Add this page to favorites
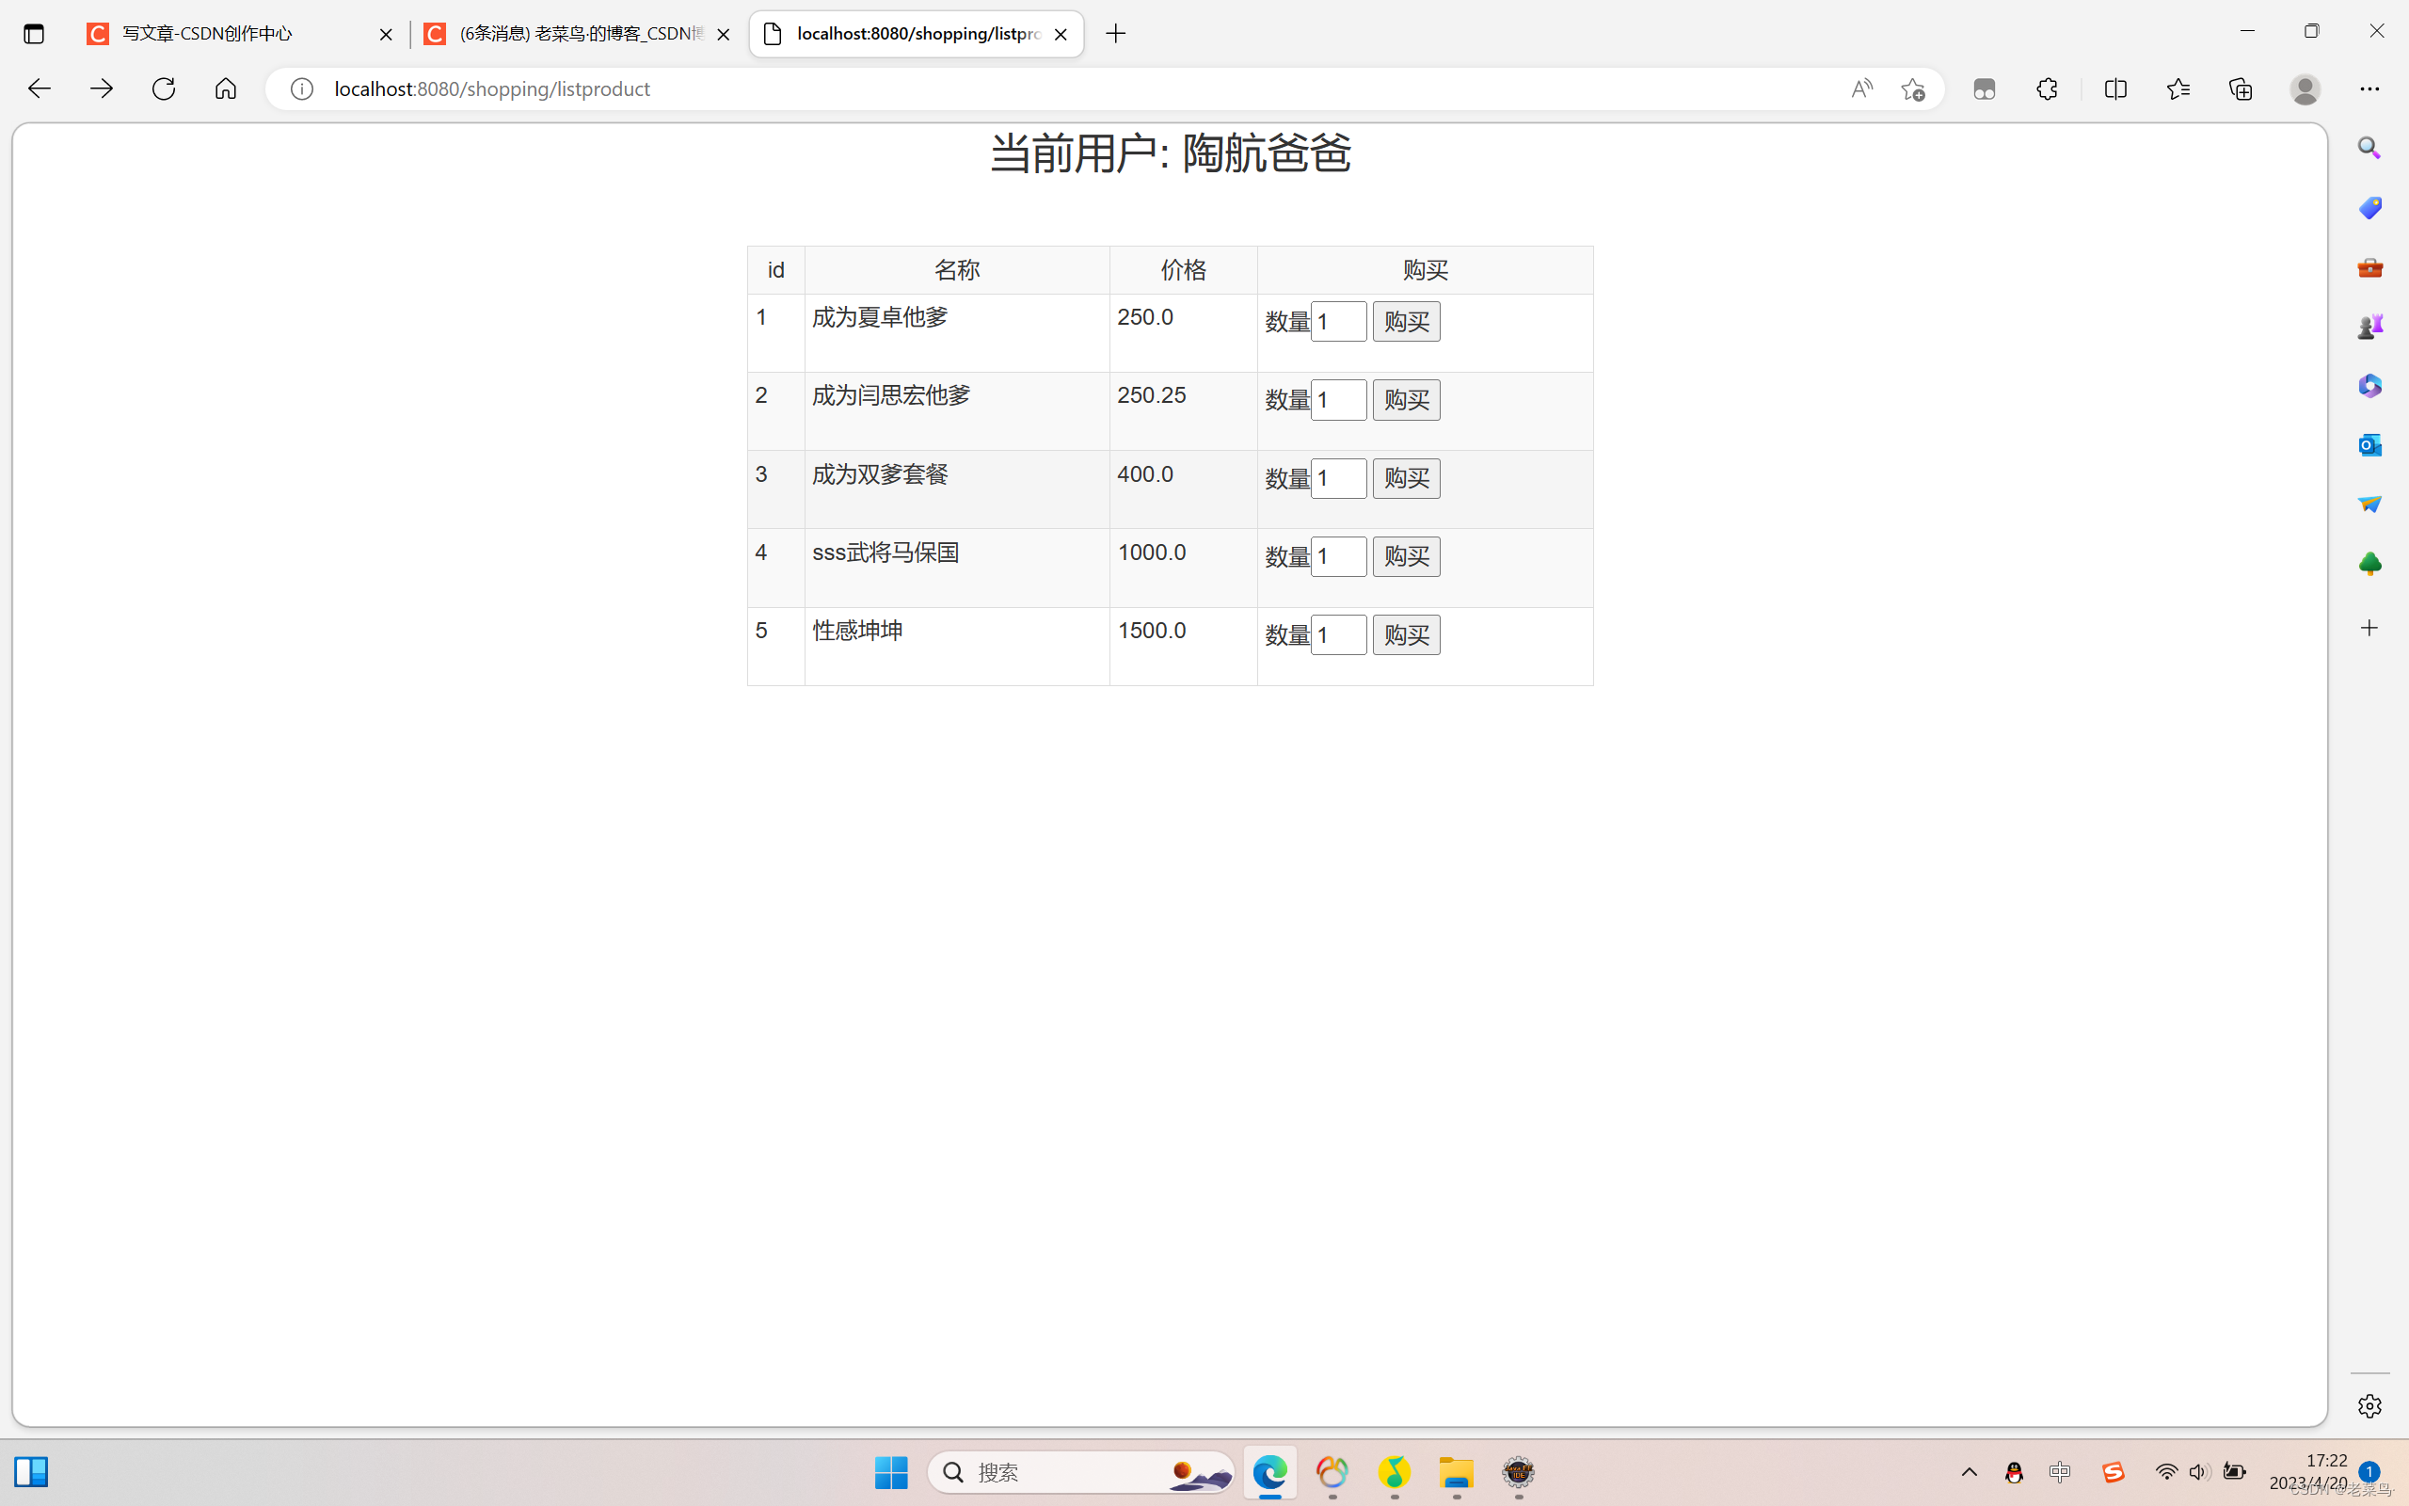Image resolution: width=2409 pixels, height=1506 pixels. click(1912, 88)
